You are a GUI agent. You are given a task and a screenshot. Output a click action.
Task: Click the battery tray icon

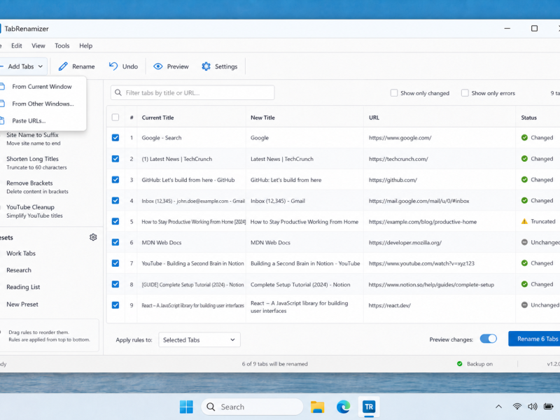548,407
